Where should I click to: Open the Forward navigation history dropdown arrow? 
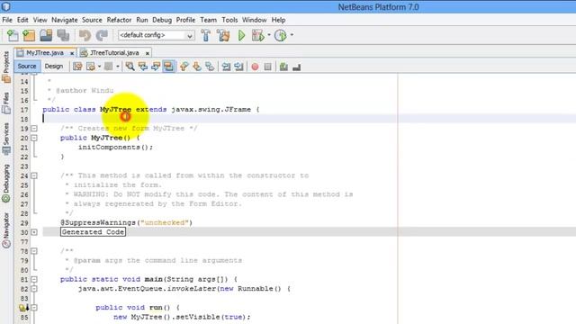[118, 67]
